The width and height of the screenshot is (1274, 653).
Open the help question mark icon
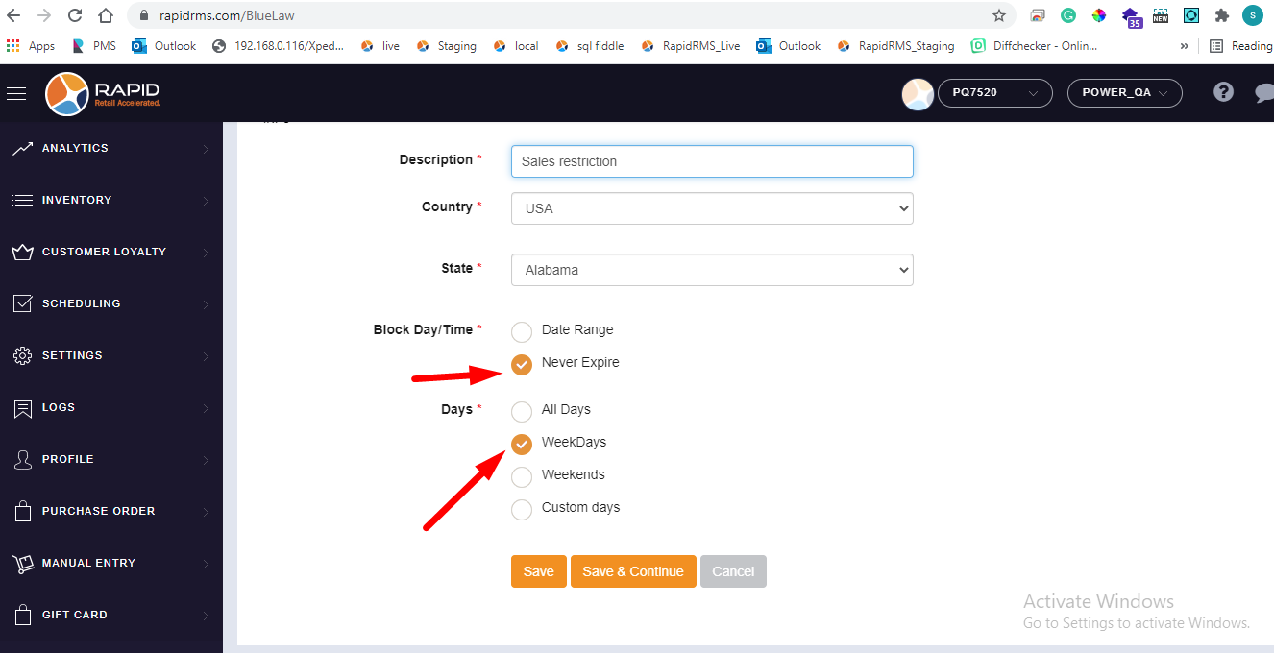[x=1223, y=92]
